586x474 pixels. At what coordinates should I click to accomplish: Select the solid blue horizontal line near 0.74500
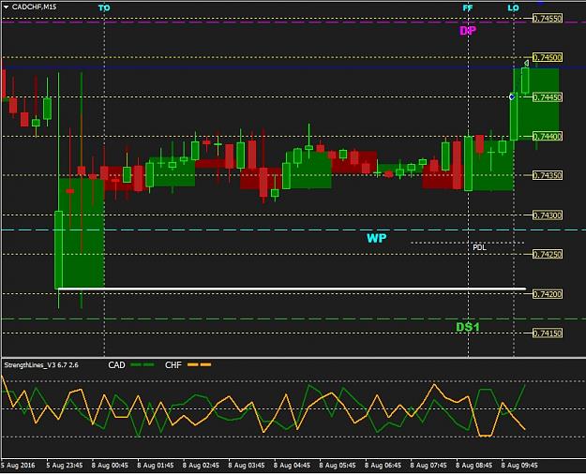(293, 68)
